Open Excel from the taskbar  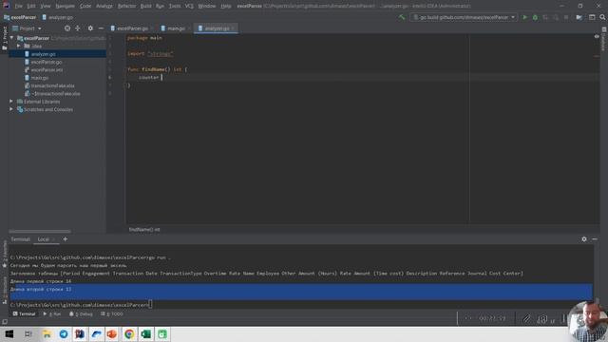click(145, 333)
